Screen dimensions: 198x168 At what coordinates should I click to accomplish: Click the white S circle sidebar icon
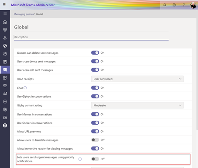click(5, 125)
